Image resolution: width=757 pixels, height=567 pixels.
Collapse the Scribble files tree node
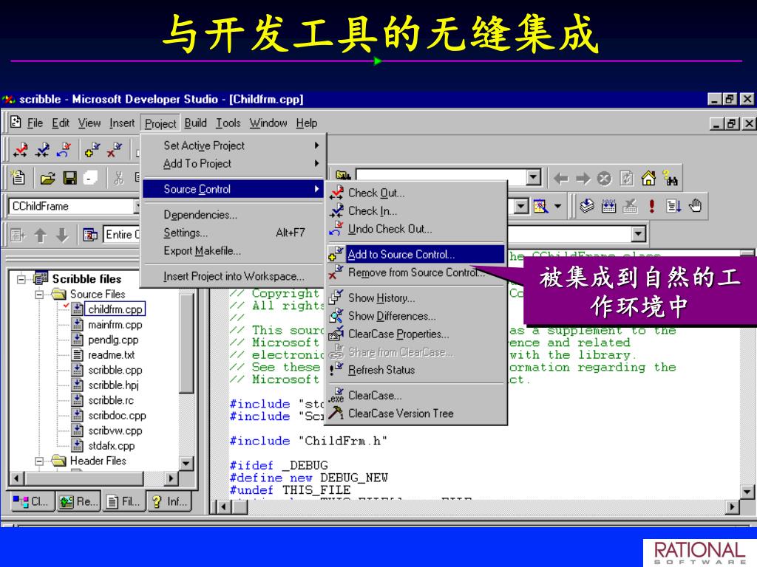(21, 278)
